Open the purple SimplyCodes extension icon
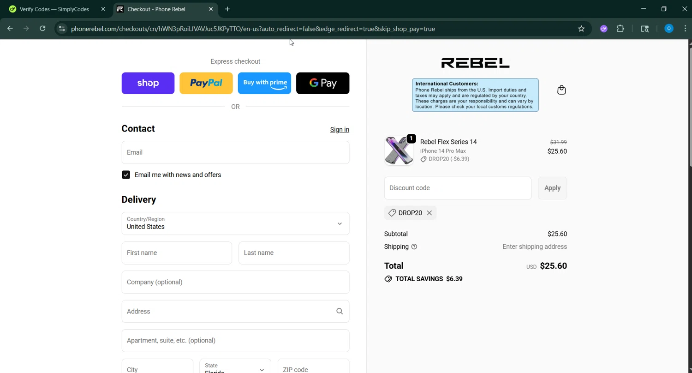The width and height of the screenshot is (692, 373). (x=603, y=29)
